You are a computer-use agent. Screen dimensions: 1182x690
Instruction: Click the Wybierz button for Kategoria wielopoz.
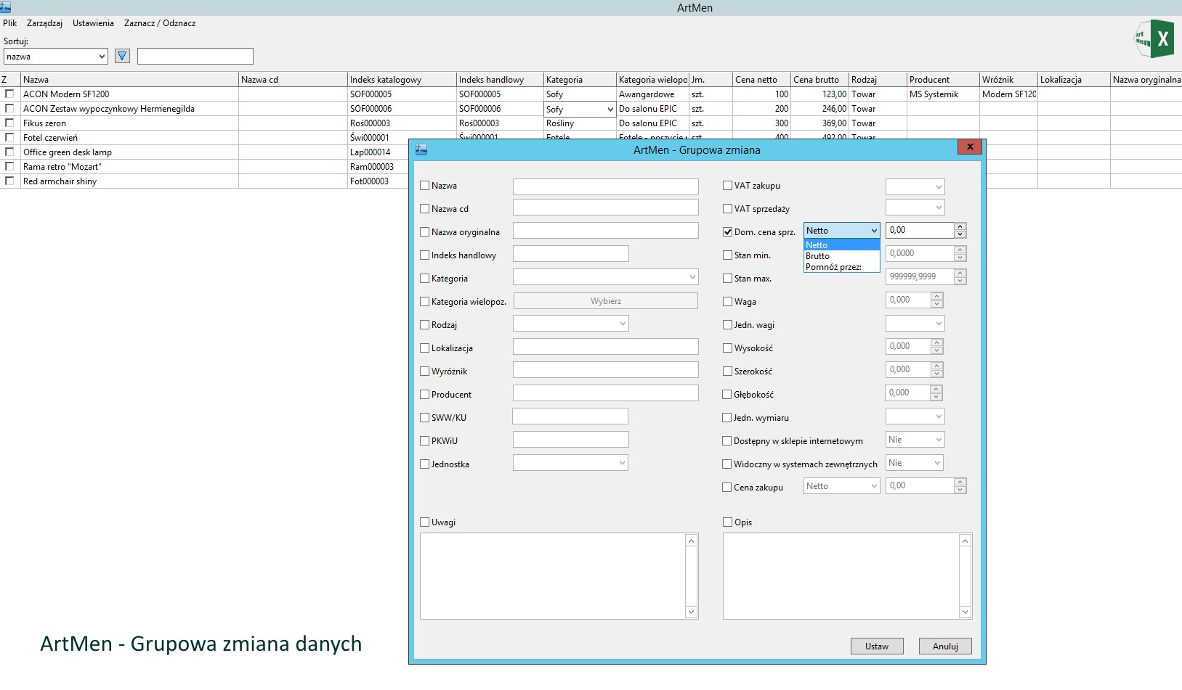(606, 301)
